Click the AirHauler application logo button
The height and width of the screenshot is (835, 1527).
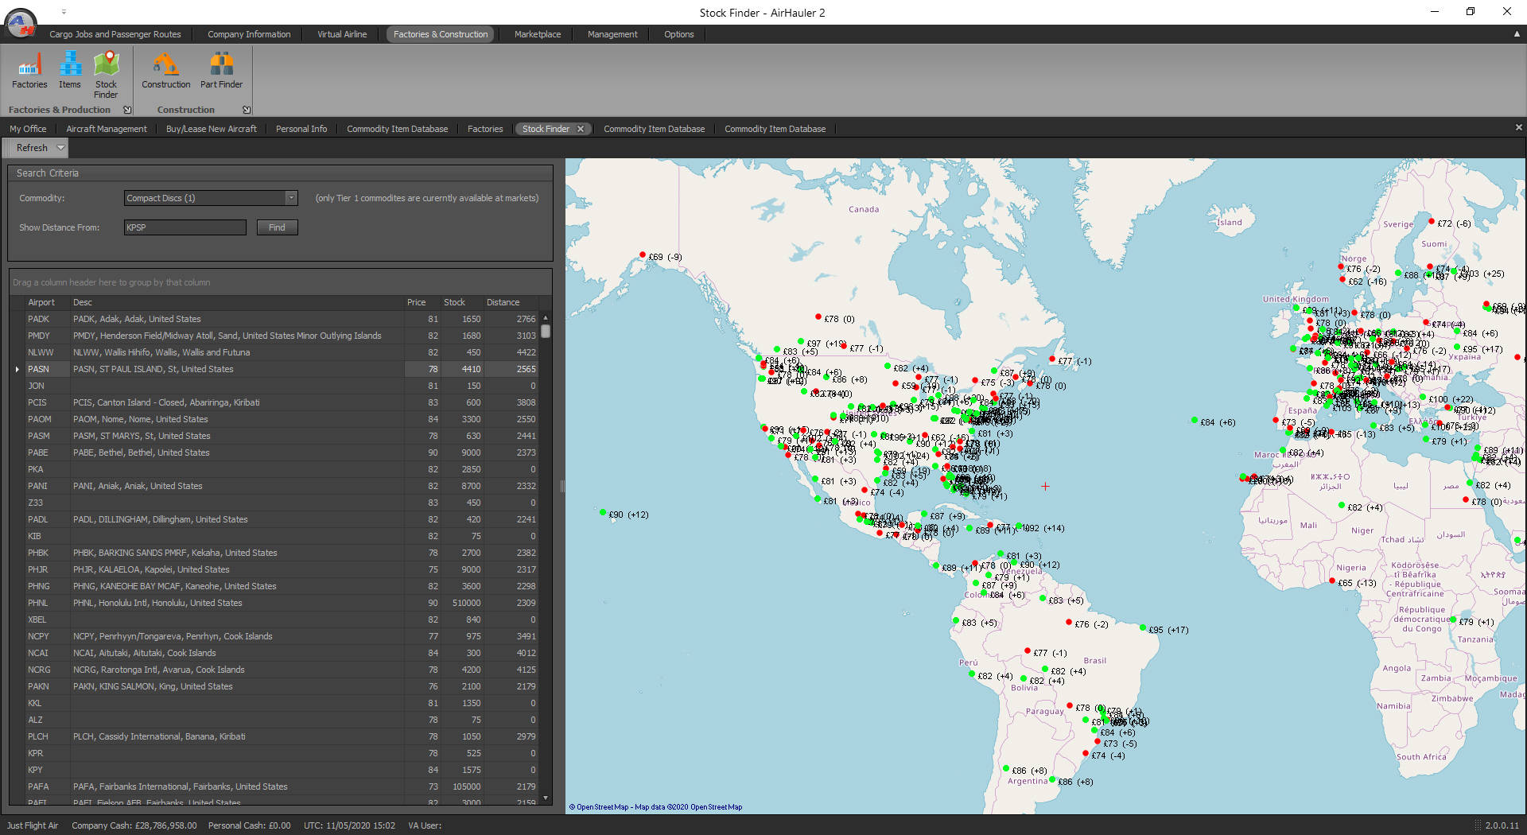[21, 22]
